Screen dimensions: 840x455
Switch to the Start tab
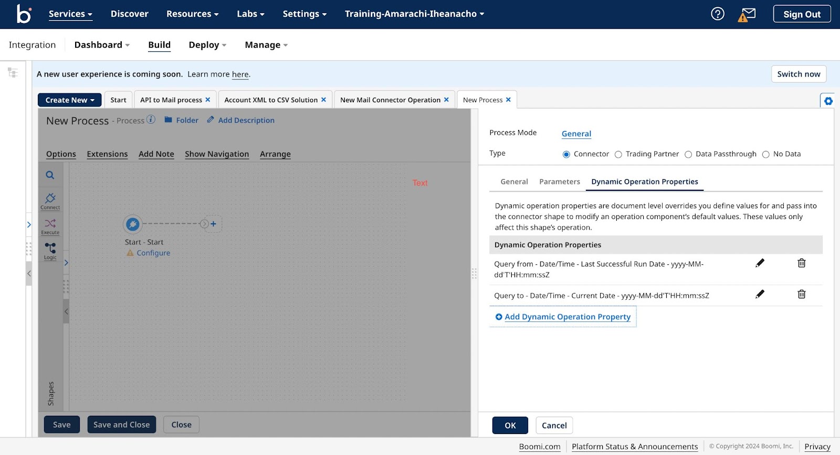pos(118,100)
